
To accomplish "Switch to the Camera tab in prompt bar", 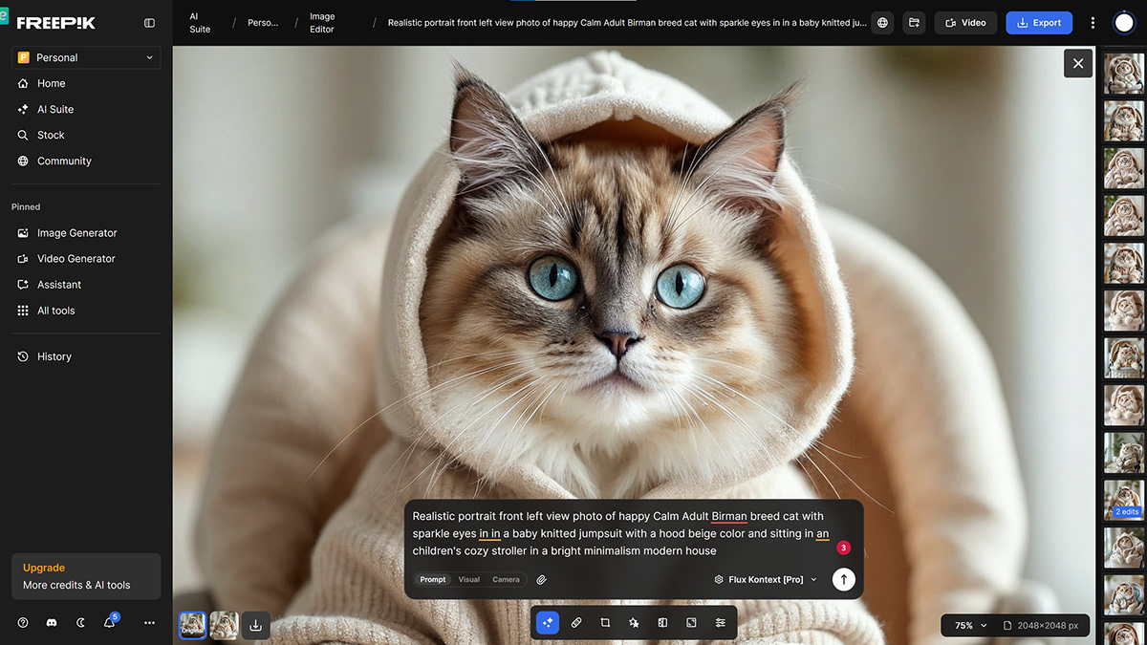I will [x=506, y=579].
